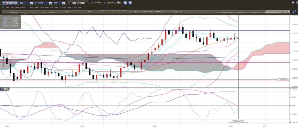Enable the 履歴 history checkbox

tap(115, 3)
